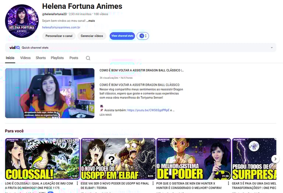This screenshot has height=193, width=283.
Task: Click the @helenafortuna23 channel handle
Action: 54,14
